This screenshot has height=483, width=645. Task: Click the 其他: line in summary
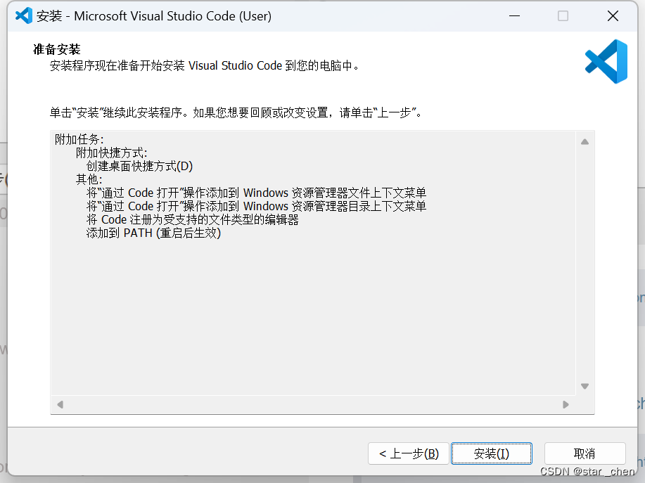(89, 179)
